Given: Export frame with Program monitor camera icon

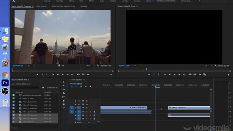Looking at the screenshot, I should pos(200,74).
